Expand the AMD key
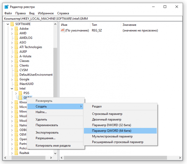This screenshot has width=187, height=164. click(x=12, y=34)
